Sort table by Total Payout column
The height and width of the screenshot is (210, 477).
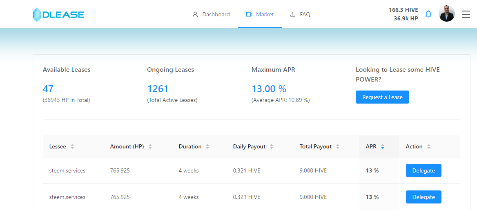pos(338,146)
